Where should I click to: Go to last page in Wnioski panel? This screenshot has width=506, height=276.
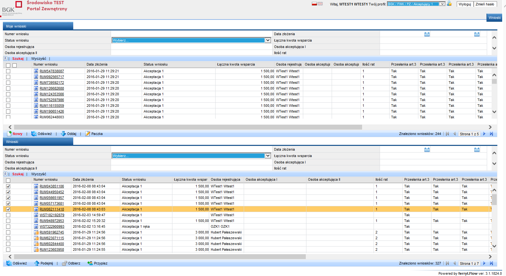(492, 263)
